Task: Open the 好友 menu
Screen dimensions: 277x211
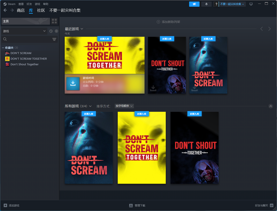Action: [x=29, y=4]
